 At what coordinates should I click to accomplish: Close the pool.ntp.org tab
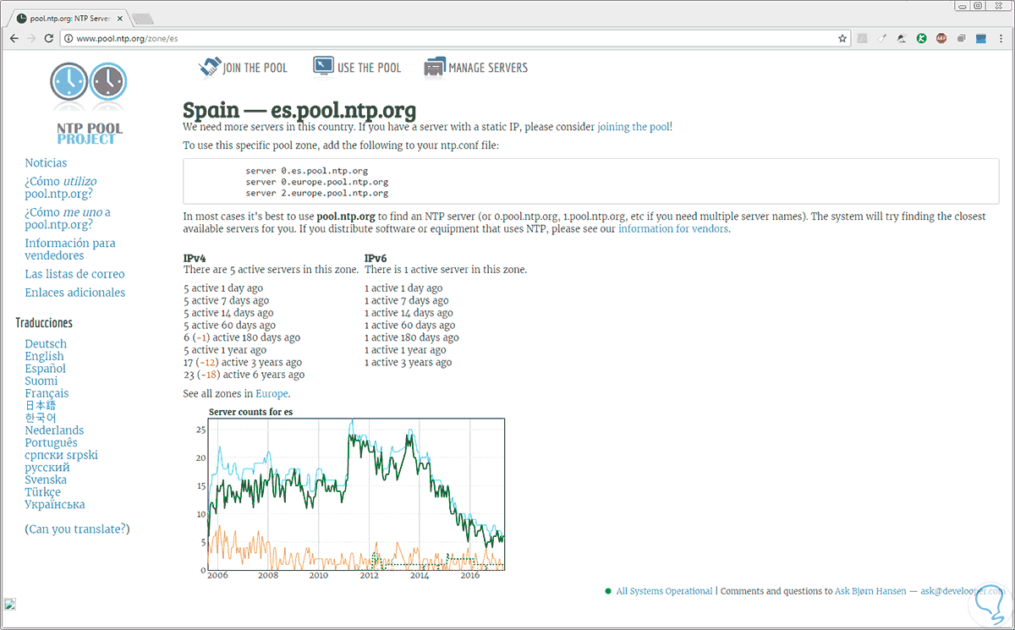(x=120, y=17)
